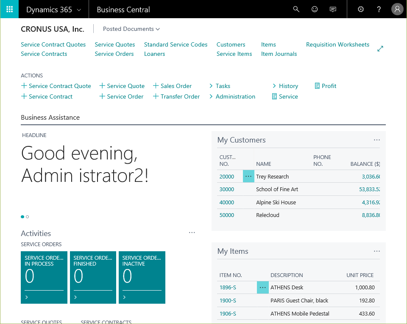Navigate to Service Items
Viewport: 407px width, 324px height.
click(234, 54)
